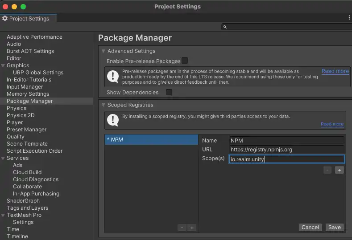Click the search magnifier icon
Viewport: 352px width, 240px height.
pos(225,27)
